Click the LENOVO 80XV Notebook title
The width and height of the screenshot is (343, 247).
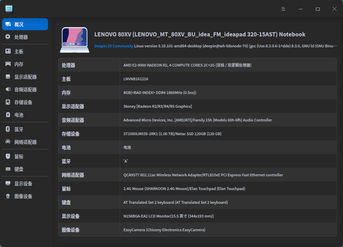[x=200, y=34]
